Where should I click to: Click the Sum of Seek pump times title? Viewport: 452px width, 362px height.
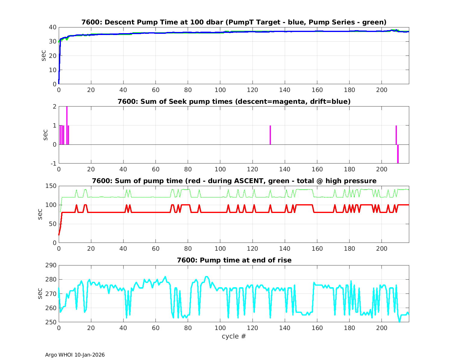pos(234,102)
